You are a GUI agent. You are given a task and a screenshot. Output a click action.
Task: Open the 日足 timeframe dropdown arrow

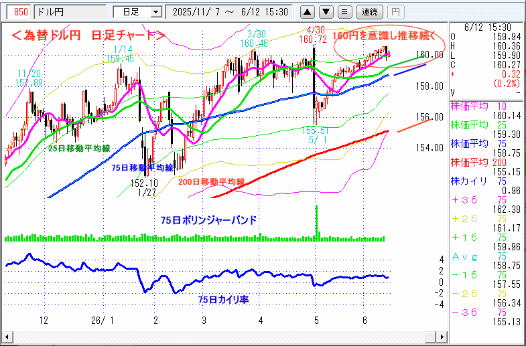[x=155, y=13]
